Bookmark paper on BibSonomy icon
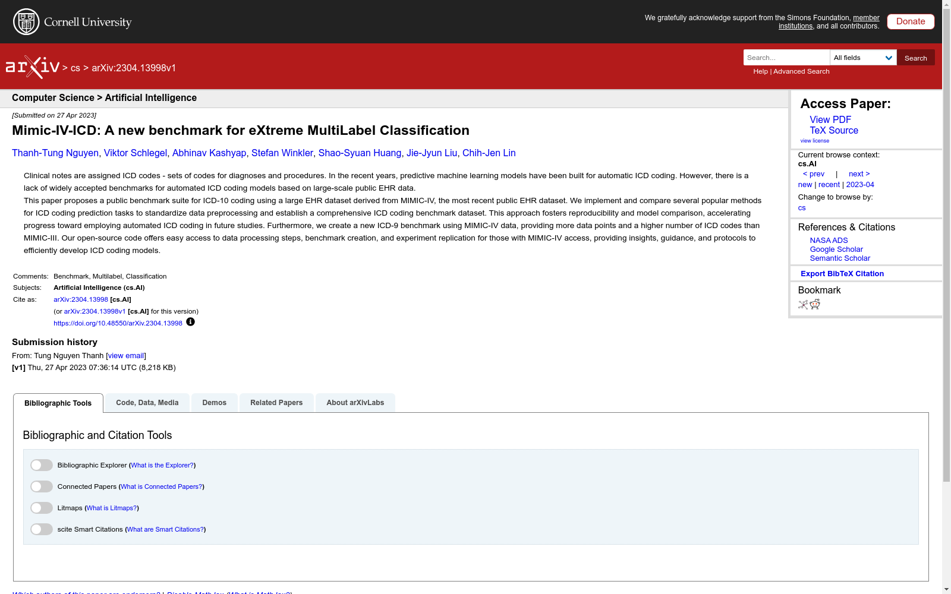This screenshot has width=951, height=594. coord(803,305)
